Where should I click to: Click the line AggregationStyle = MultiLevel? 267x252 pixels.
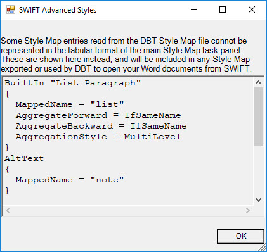pos(98,137)
